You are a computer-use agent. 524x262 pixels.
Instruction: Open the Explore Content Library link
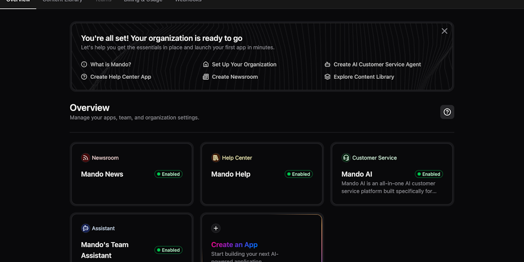[364, 77]
